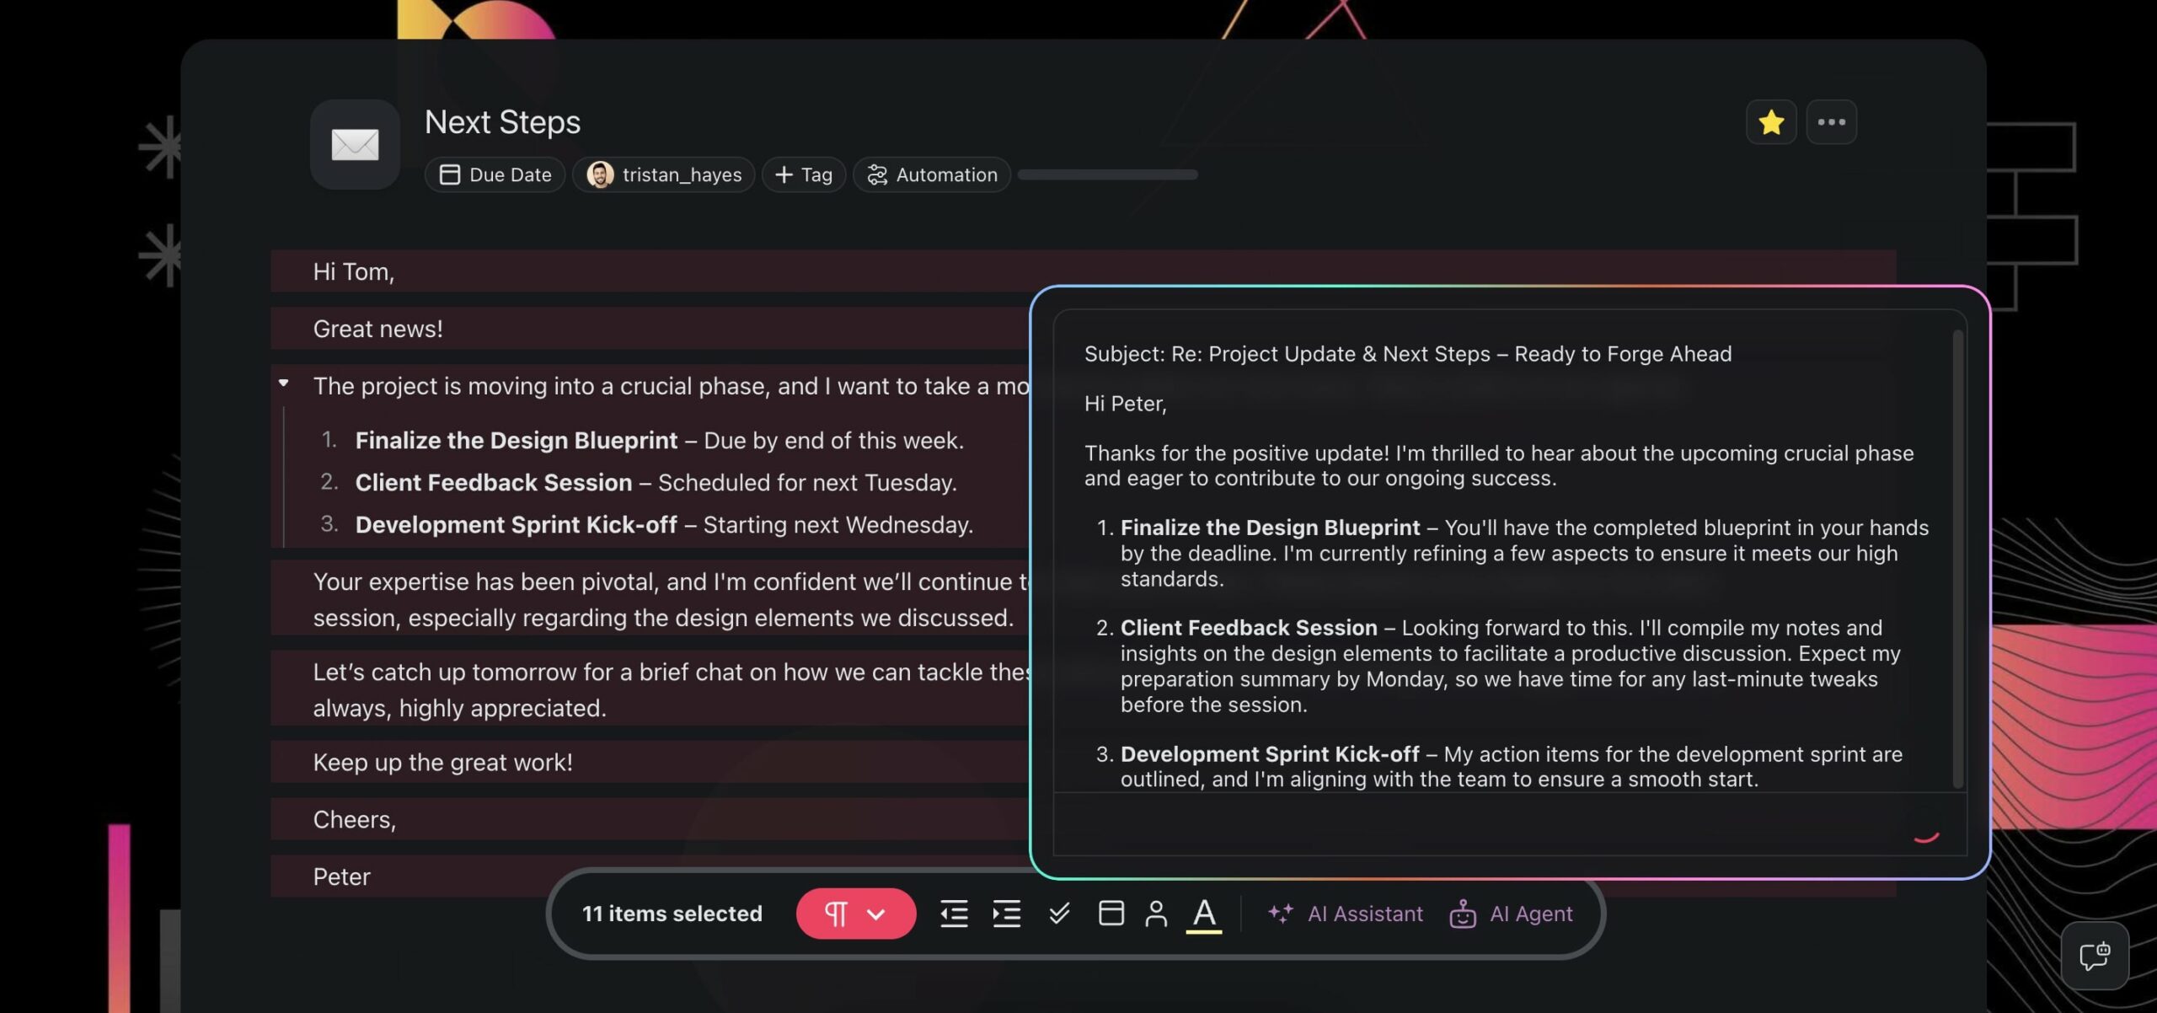Click the outdent icon in toolbar
The height and width of the screenshot is (1013, 2157).
tap(954, 914)
